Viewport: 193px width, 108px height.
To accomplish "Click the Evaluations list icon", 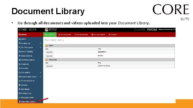I will pyautogui.click(x=20, y=72).
